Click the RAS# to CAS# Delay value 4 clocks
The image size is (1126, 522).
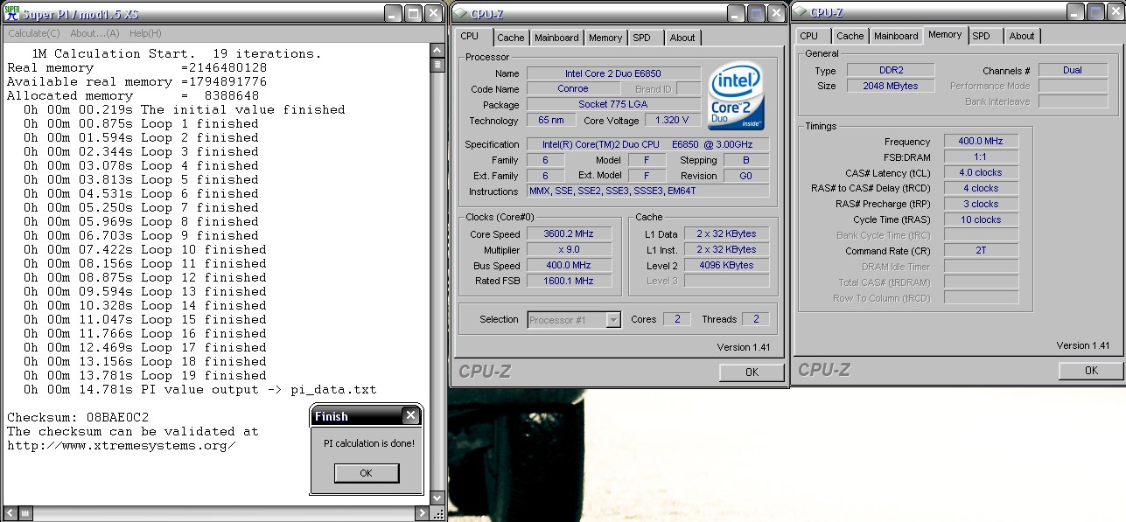981,189
